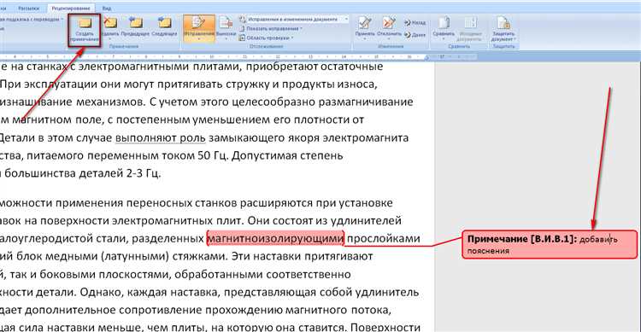The width and height of the screenshot is (641, 332).
Task: Open the Сравнить (Compare) documents icon
Action: click(x=444, y=27)
